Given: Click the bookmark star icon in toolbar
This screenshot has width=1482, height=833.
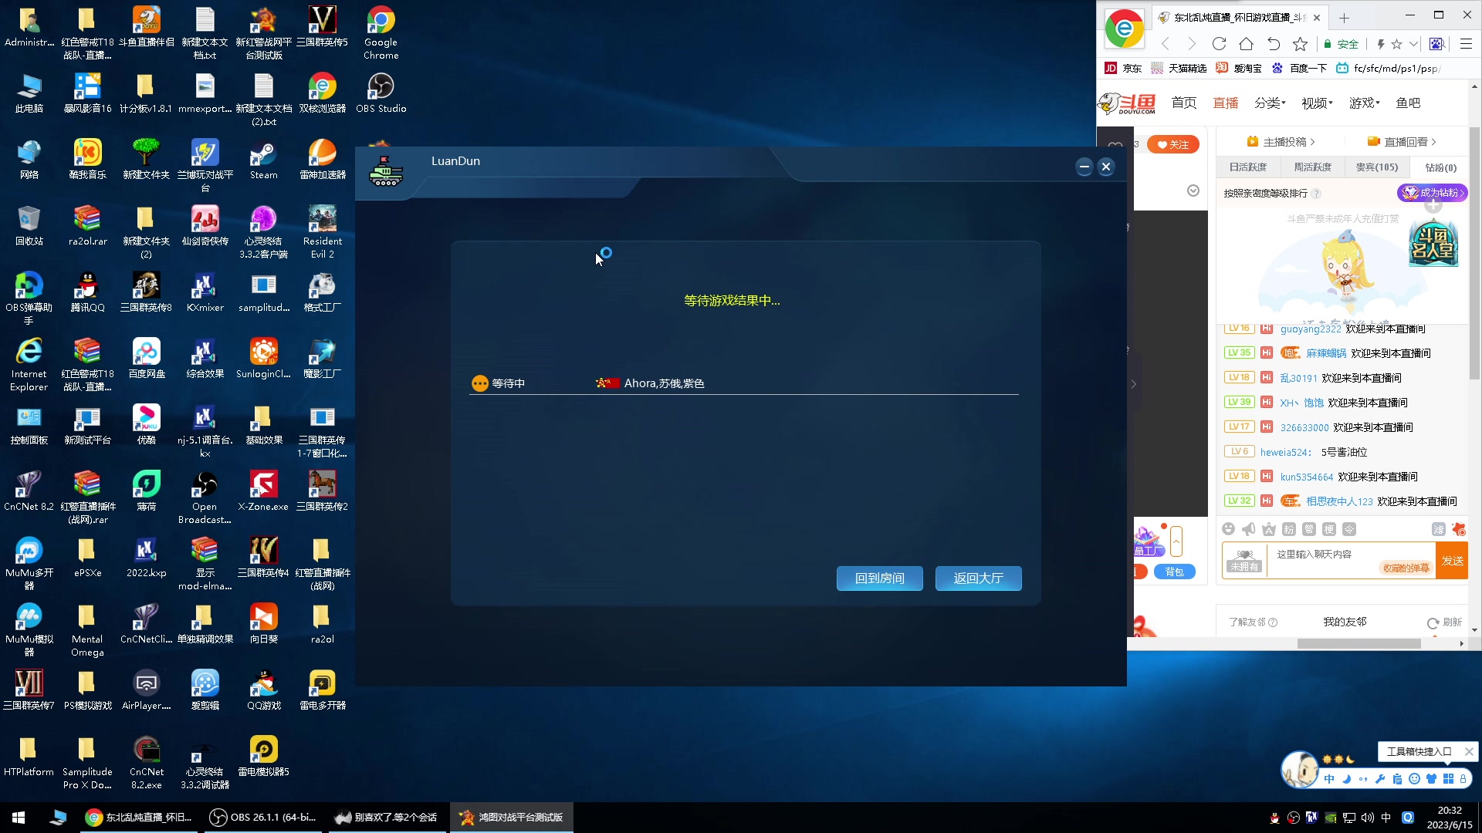Looking at the screenshot, I should tap(1301, 44).
